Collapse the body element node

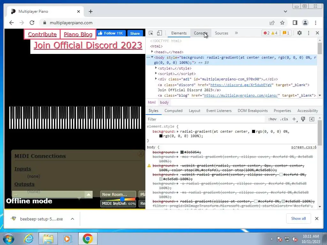click(x=152, y=57)
